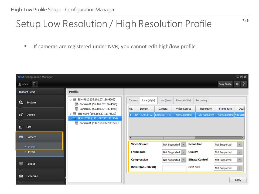Open the Profile submenu item
This screenshot has height=194, width=259.
coord(32,147)
